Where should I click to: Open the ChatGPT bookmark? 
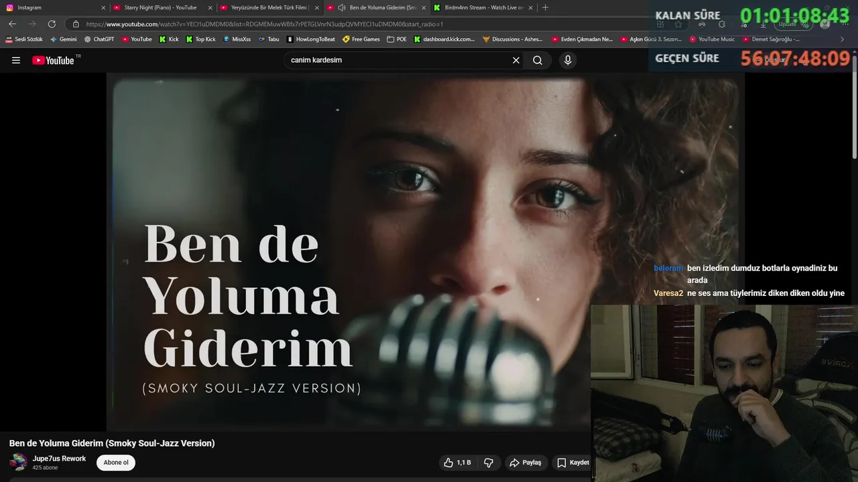pos(99,39)
